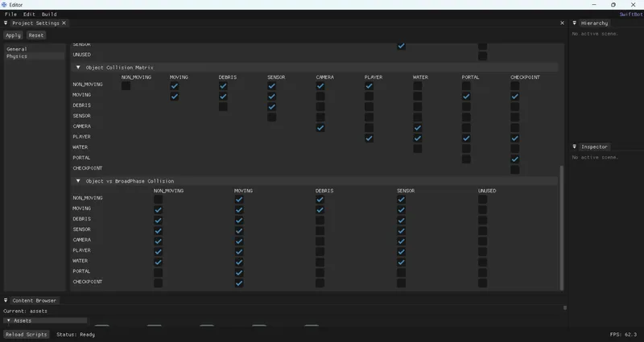The image size is (644, 342).
Task: Open the Build menu
Action: (49, 14)
